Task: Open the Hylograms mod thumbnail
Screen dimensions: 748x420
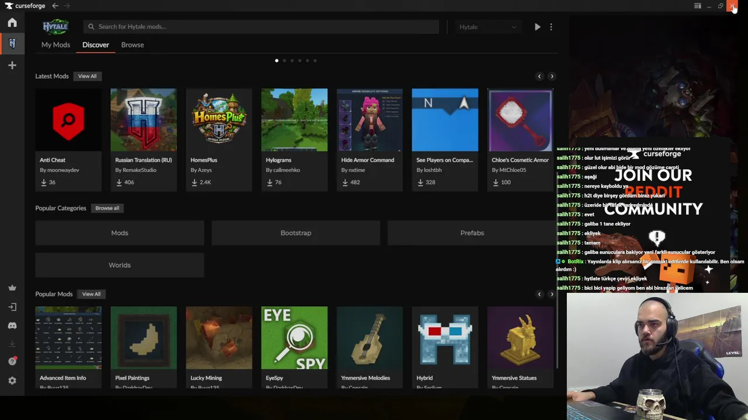Action: coord(295,120)
